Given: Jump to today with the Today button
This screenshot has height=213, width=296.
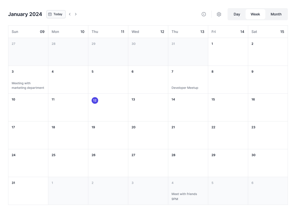Looking at the screenshot, I should coord(56,14).
